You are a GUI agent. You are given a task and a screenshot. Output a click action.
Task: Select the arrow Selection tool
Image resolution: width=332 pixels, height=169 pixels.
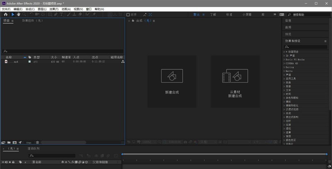point(13,14)
